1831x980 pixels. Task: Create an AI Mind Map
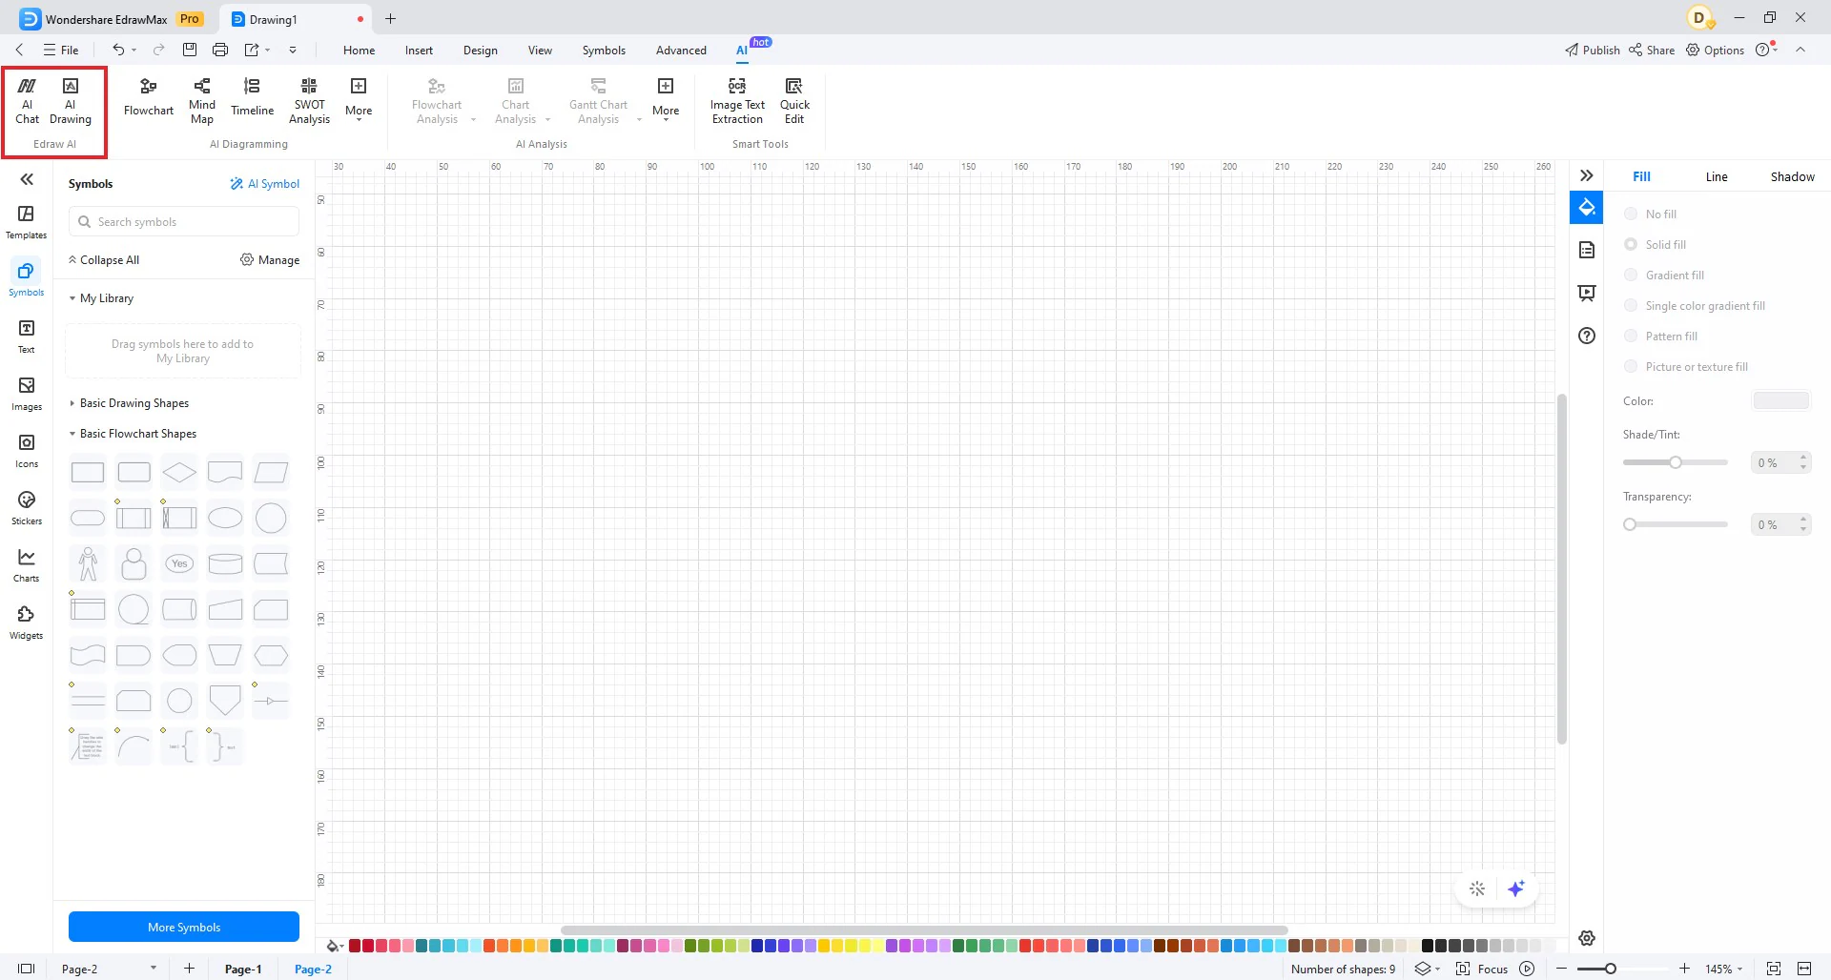click(202, 101)
